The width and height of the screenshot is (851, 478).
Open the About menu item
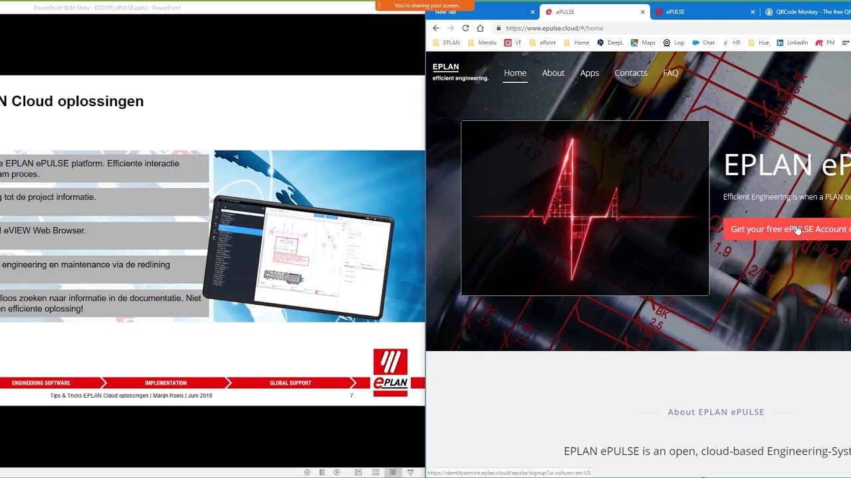pyautogui.click(x=553, y=73)
